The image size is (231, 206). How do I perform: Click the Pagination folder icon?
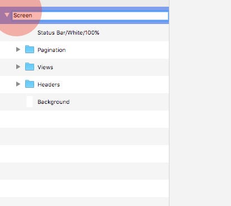click(30, 49)
